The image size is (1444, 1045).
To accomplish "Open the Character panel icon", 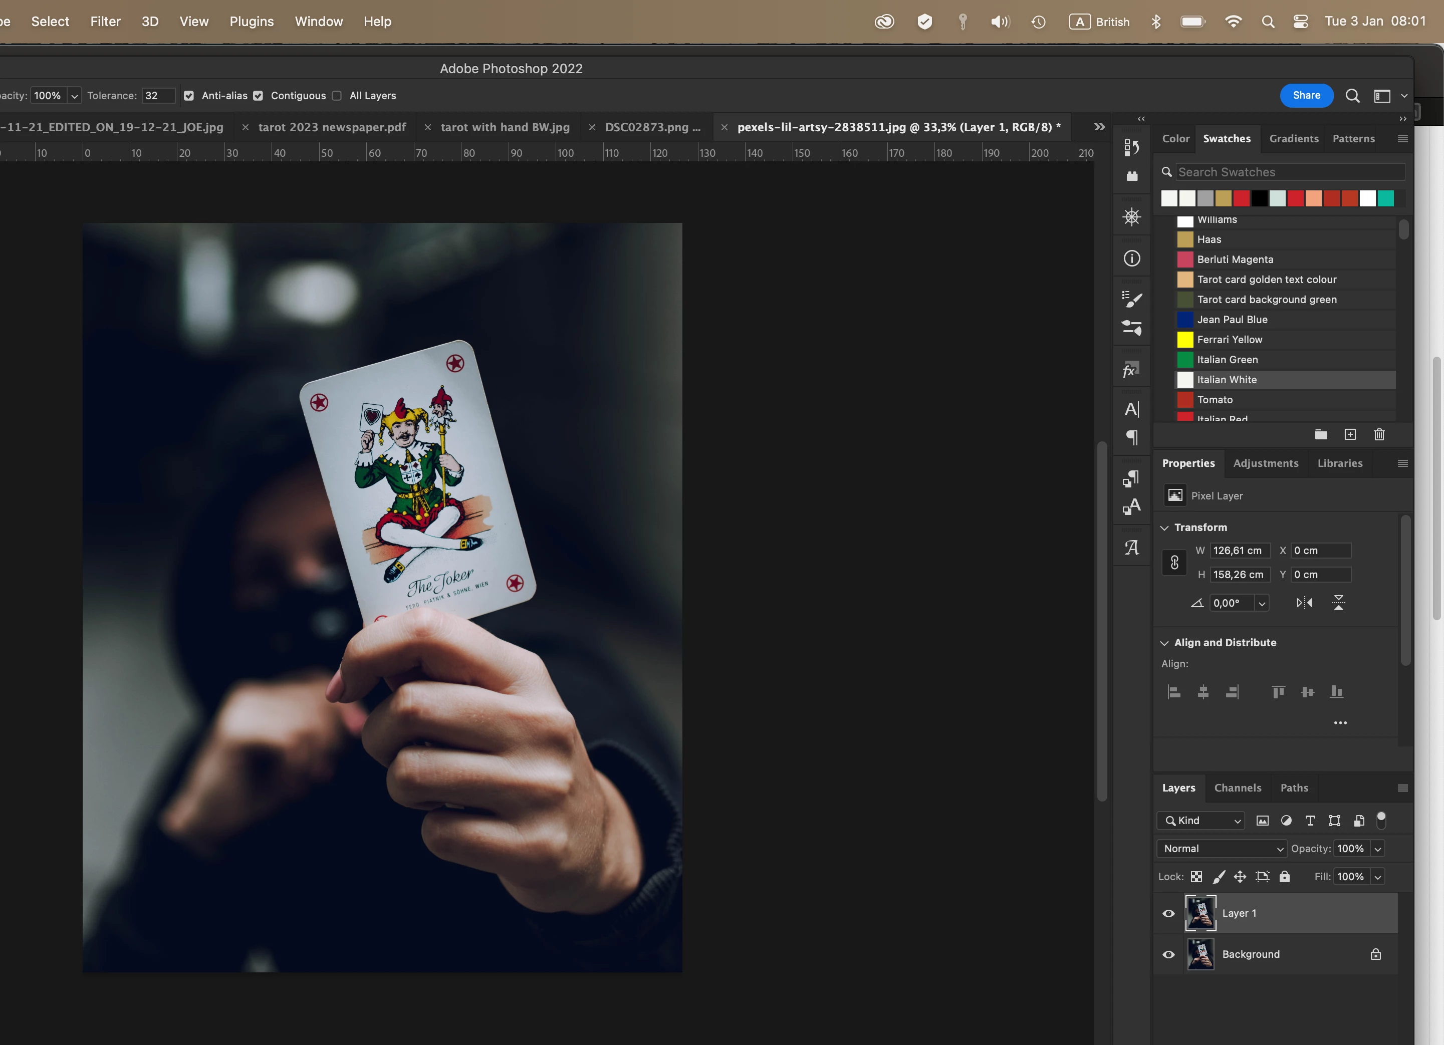I will point(1131,409).
